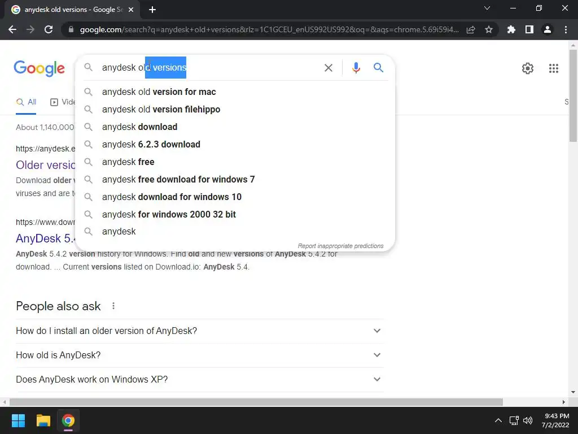This screenshot has height=434, width=578.
Task: Open Chrome extensions puzzle icon
Action: pyautogui.click(x=511, y=29)
